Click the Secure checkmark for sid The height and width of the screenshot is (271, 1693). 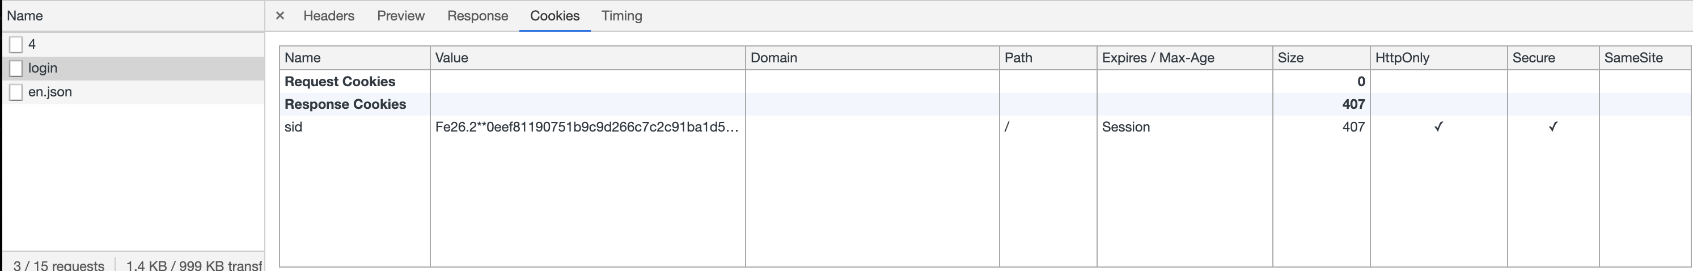coord(1553,127)
